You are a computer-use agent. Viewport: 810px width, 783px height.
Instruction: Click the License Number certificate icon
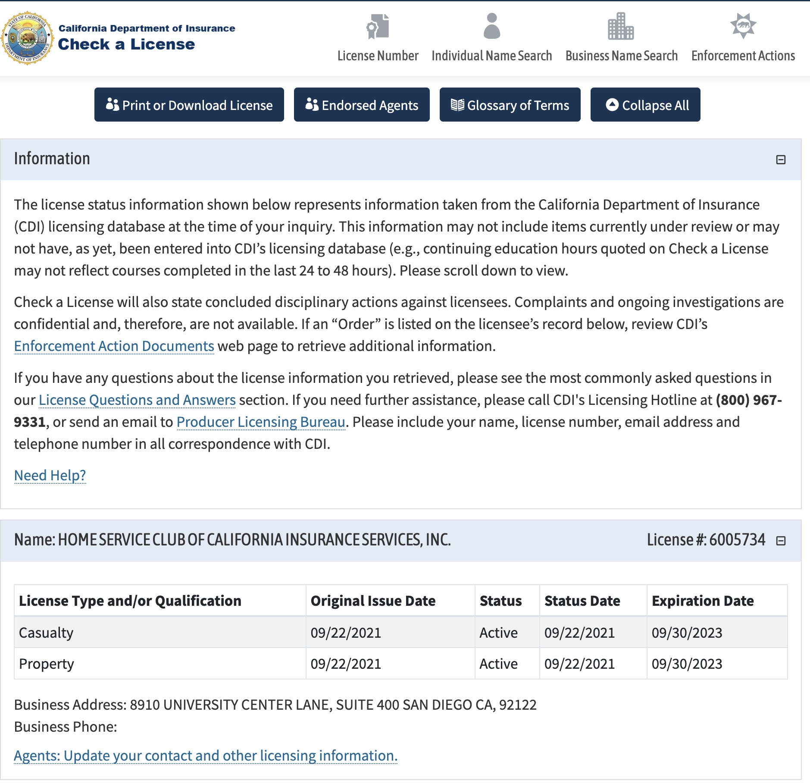(378, 26)
